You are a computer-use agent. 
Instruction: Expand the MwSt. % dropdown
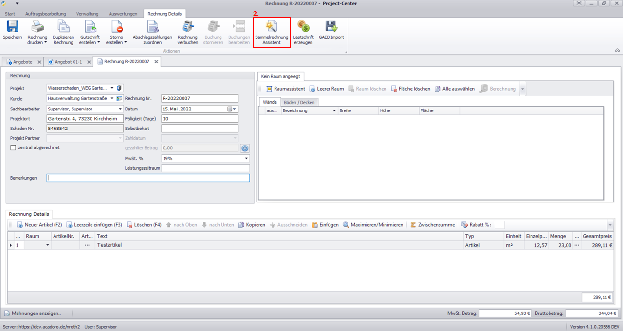[x=246, y=158]
